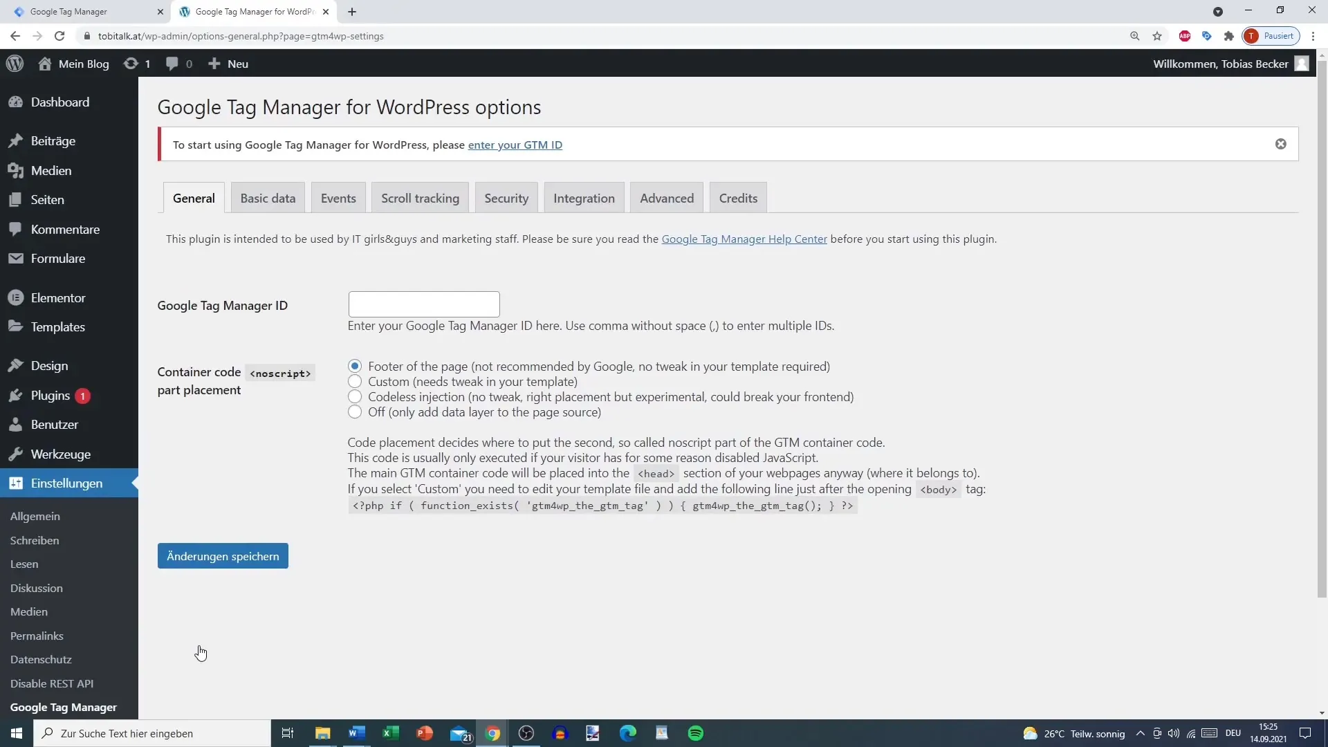Image resolution: width=1328 pixels, height=747 pixels.
Task: Open Medien settings submenu entry
Action: coord(29,611)
